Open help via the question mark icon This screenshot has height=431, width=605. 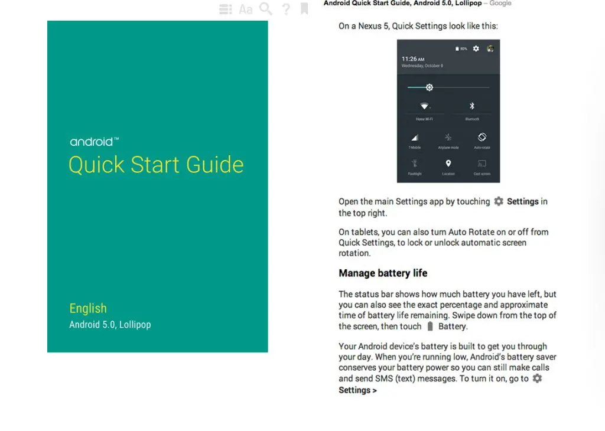point(286,9)
